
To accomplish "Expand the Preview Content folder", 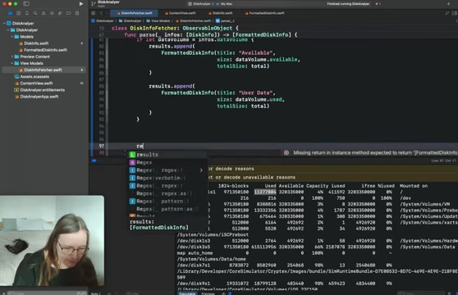I will click(x=12, y=57).
